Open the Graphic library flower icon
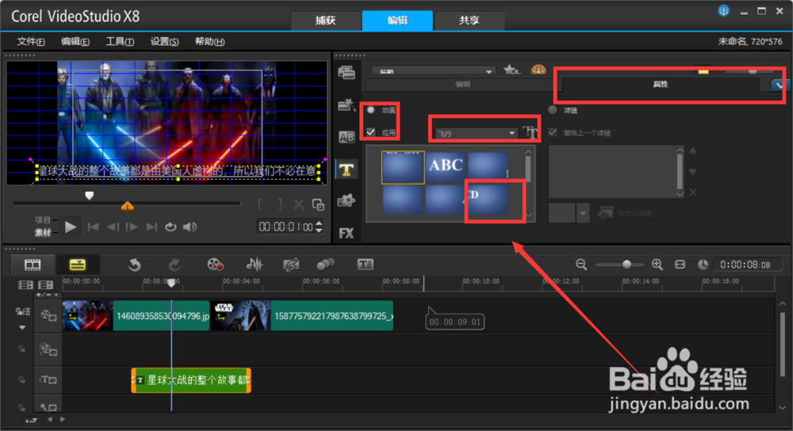 click(x=347, y=200)
